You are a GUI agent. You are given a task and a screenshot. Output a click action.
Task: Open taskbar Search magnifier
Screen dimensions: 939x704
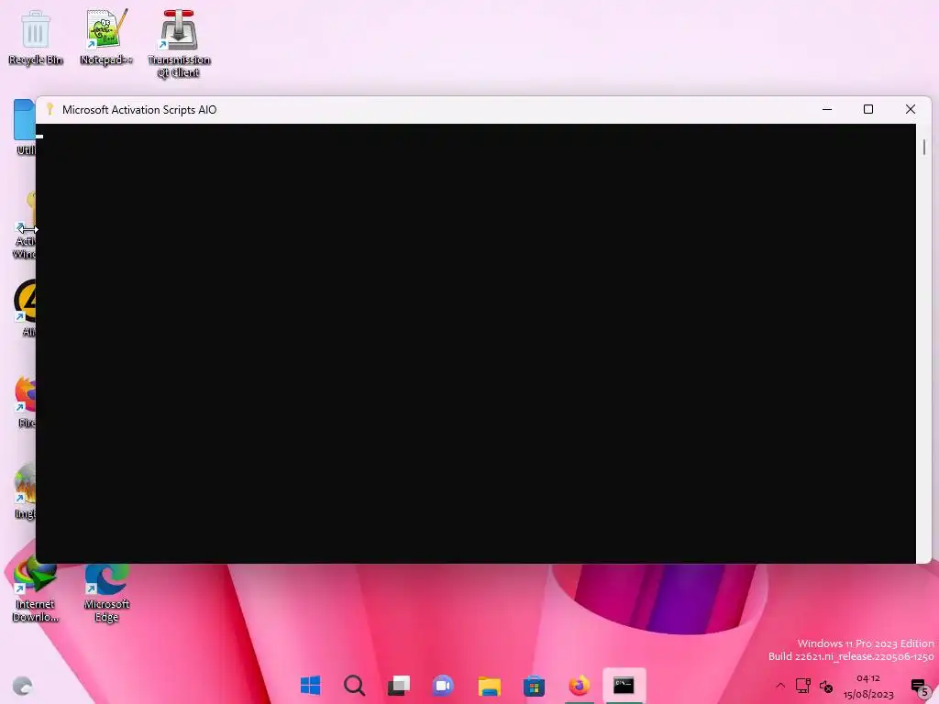[354, 686]
